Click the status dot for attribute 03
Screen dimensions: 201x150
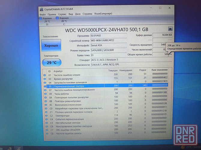point(45,79)
